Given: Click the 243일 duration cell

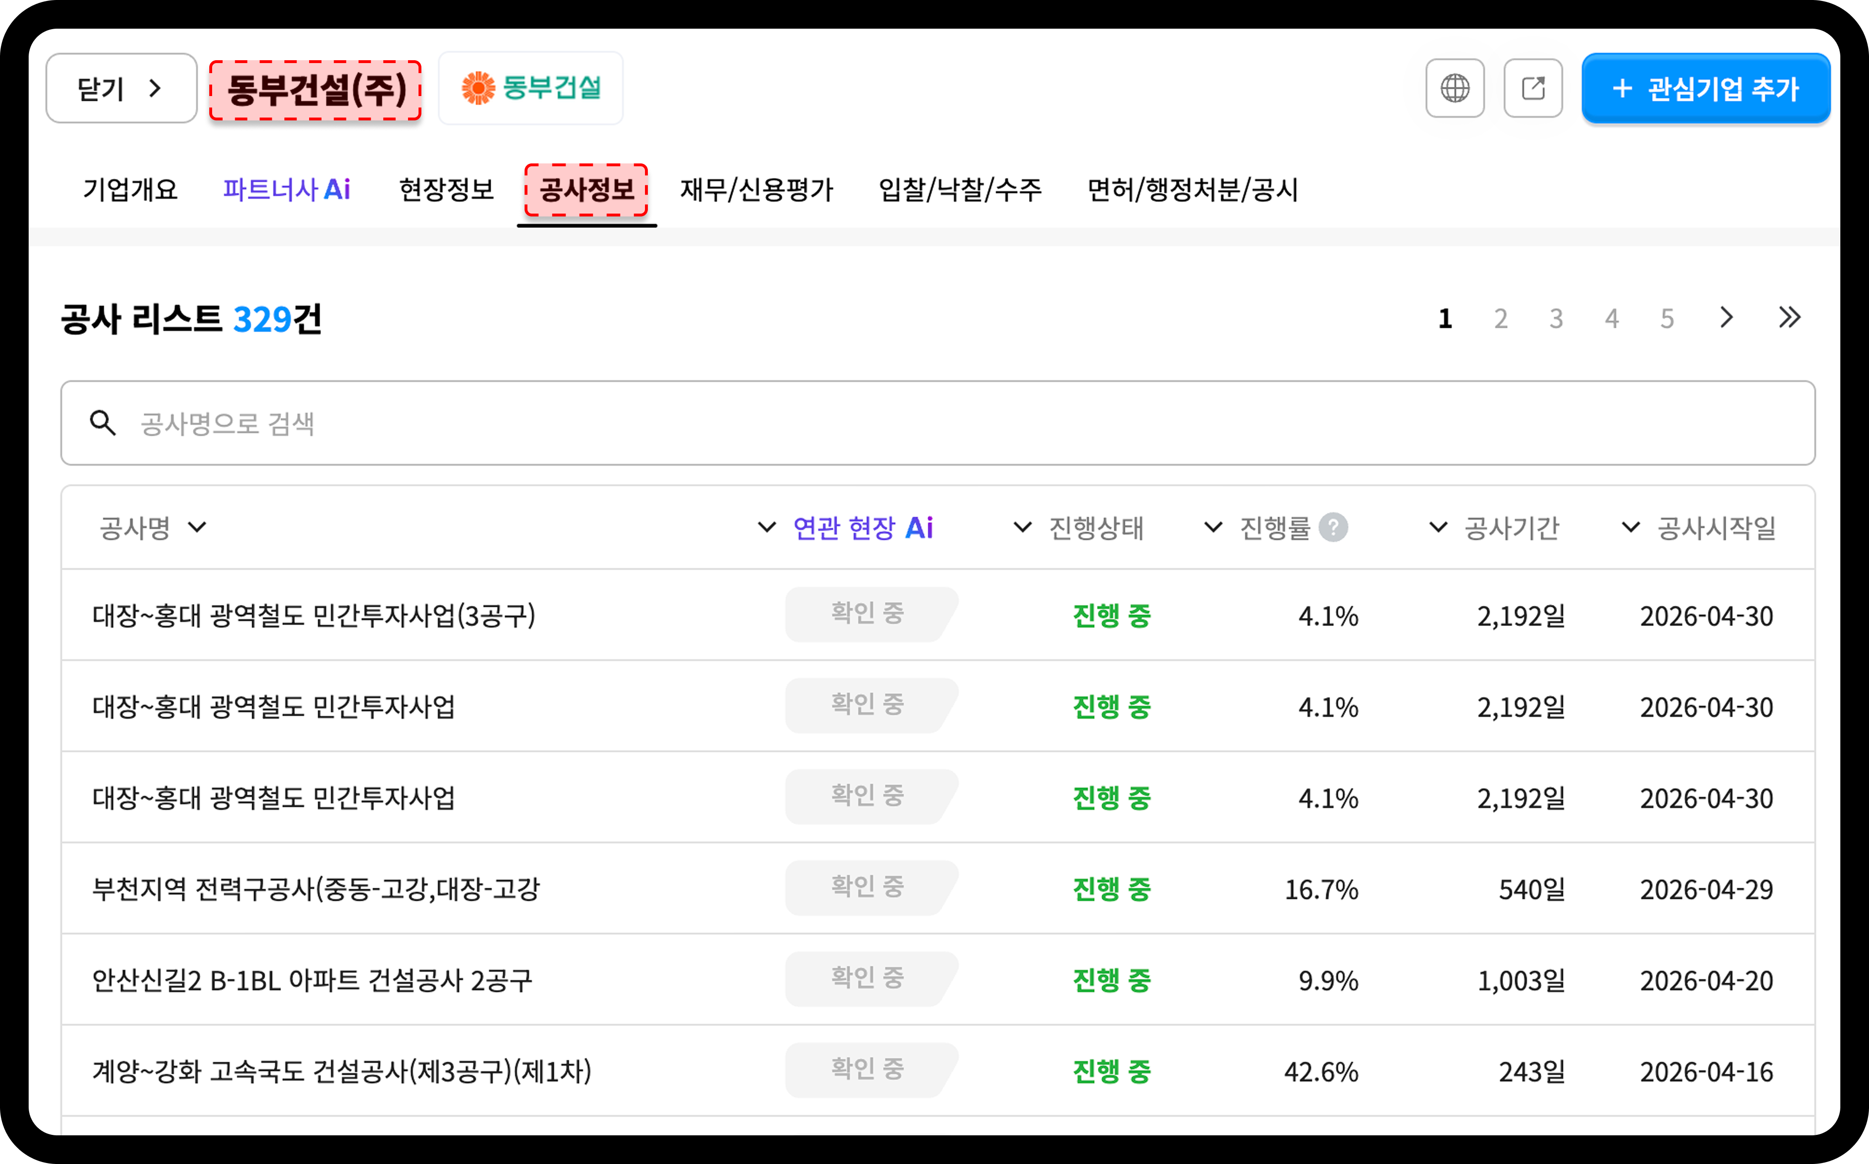Looking at the screenshot, I should tap(1532, 1072).
